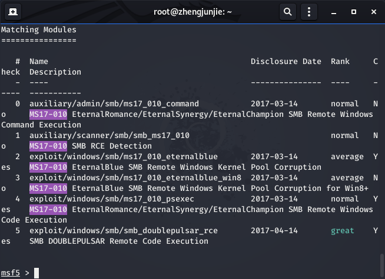
Task: Click the 2017-04-14 disclosure date
Action: pos(274,231)
